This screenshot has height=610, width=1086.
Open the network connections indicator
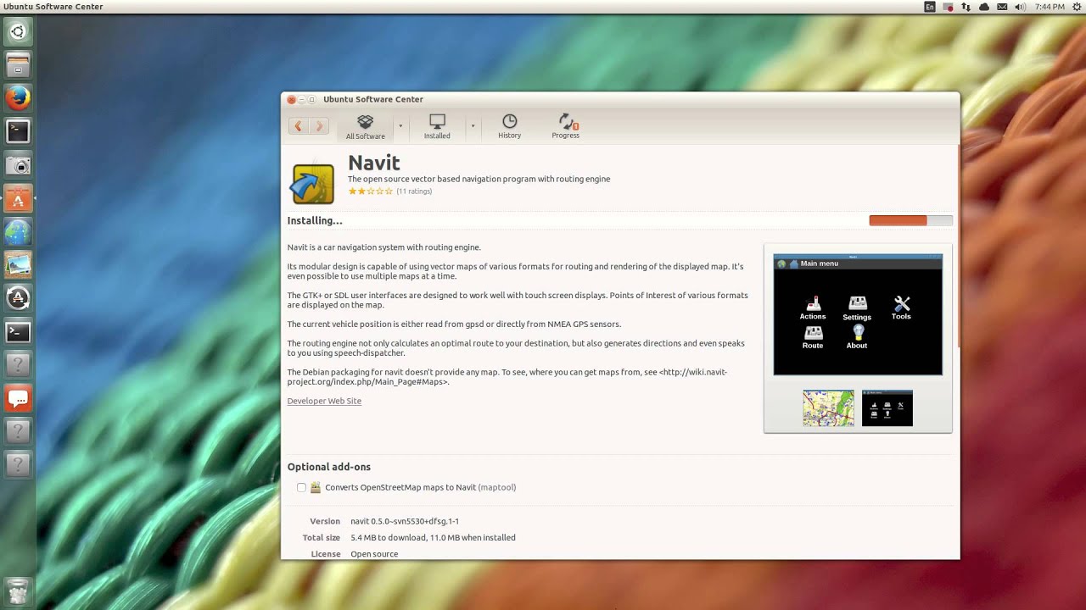(x=966, y=7)
